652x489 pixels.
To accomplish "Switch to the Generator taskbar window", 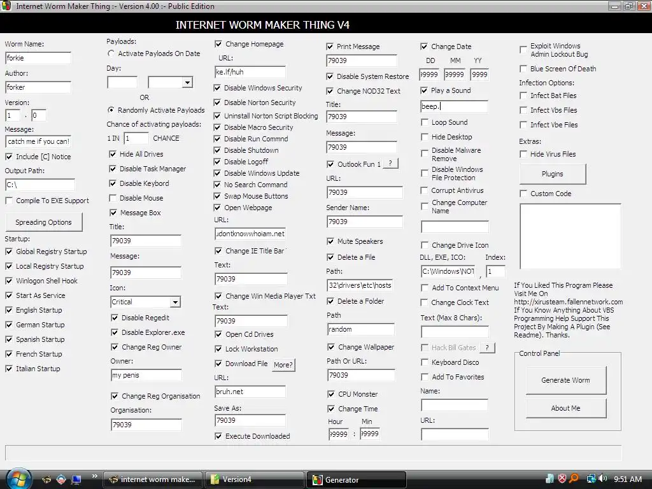I will coord(357,479).
